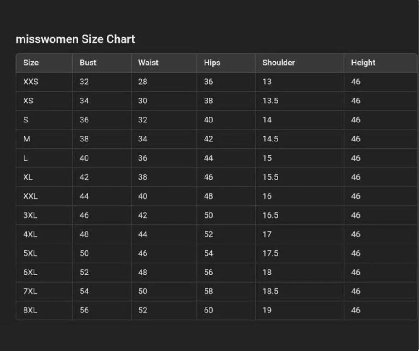The width and height of the screenshot is (419, 351).
Task: Click the 3XL size row label
Action: 30,215
